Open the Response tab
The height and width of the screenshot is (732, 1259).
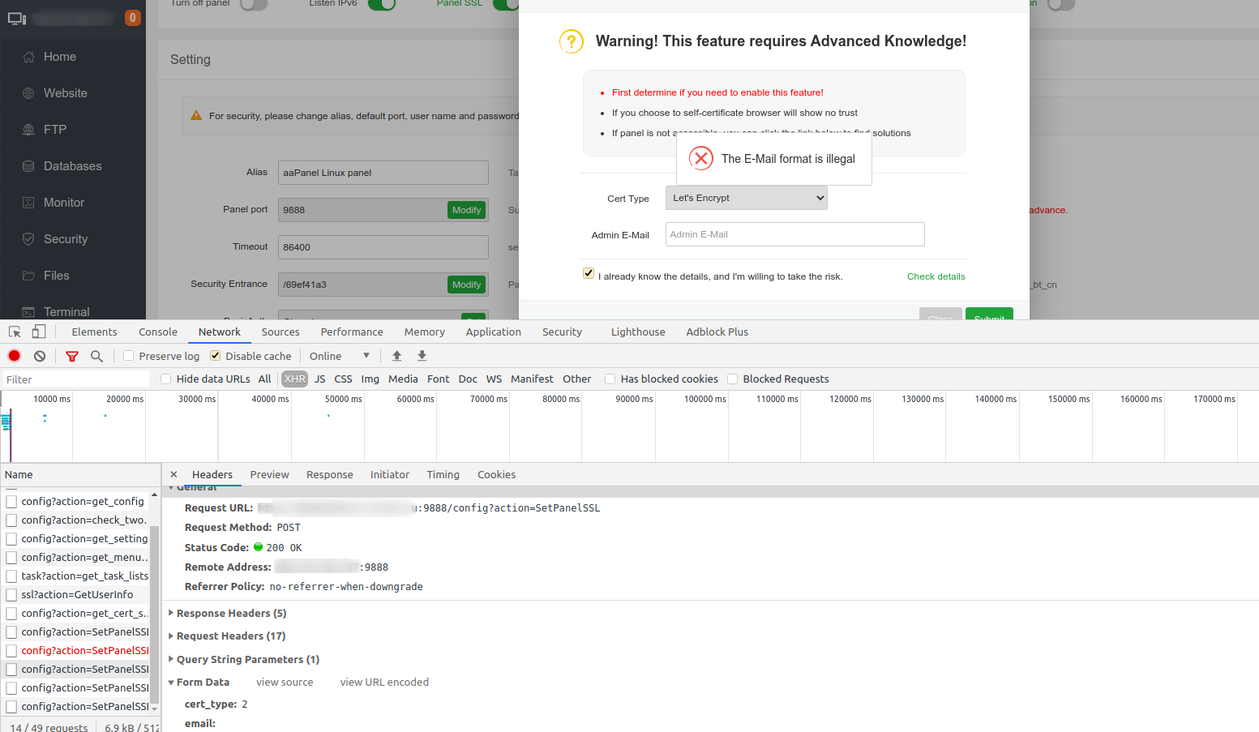329,475
